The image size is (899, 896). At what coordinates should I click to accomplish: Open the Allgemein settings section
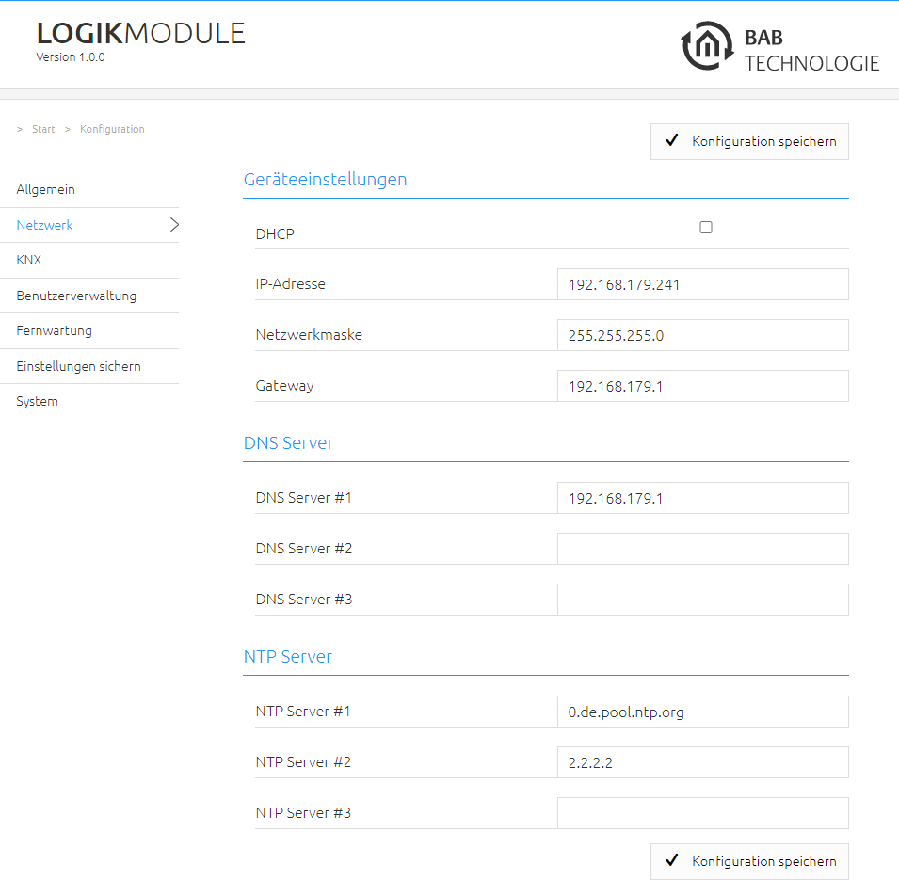pos(46,190)
